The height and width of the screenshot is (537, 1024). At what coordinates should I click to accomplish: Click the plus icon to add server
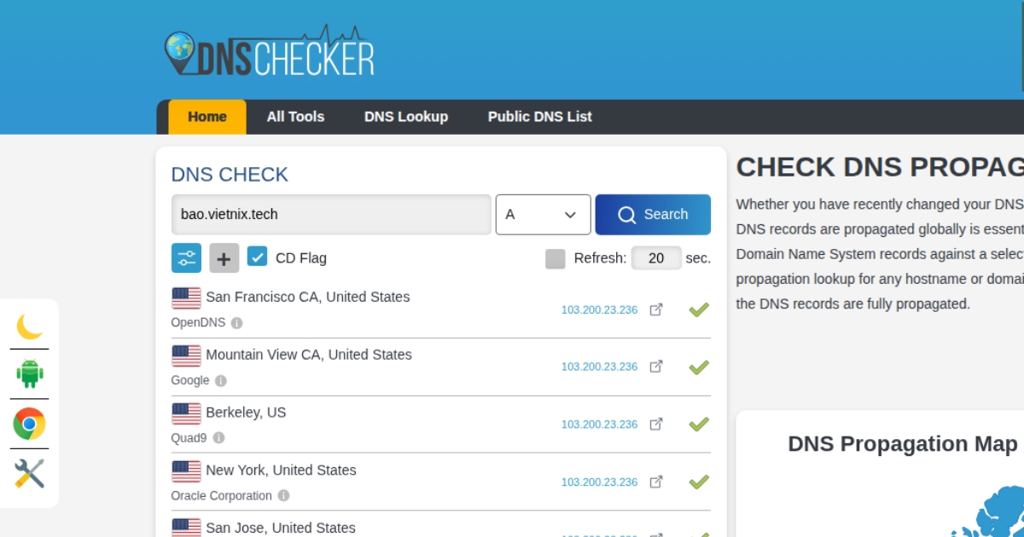point(224,258)
